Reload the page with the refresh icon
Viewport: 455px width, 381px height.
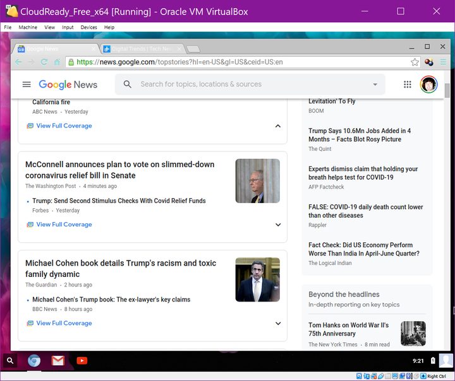click(x=44, y=62)
